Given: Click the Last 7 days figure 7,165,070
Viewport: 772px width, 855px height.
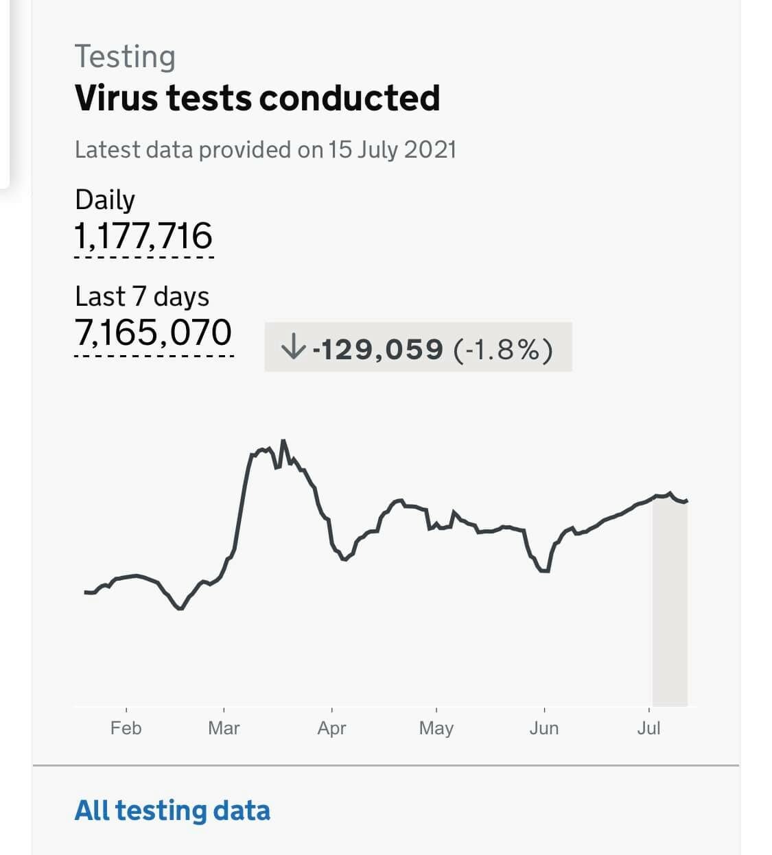Looking at the screenshot, I should (x=153, y=333).
